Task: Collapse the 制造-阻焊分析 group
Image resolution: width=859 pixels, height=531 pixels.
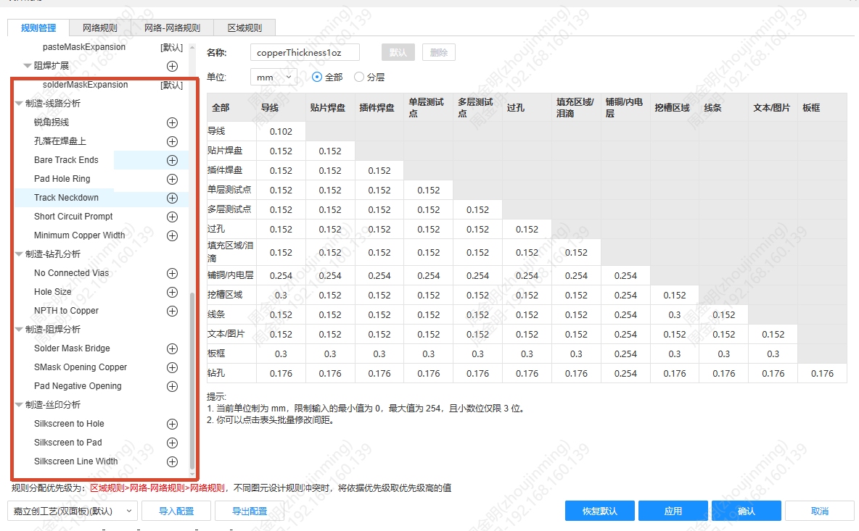Action: pyautogui.click(x=19, y=330)
